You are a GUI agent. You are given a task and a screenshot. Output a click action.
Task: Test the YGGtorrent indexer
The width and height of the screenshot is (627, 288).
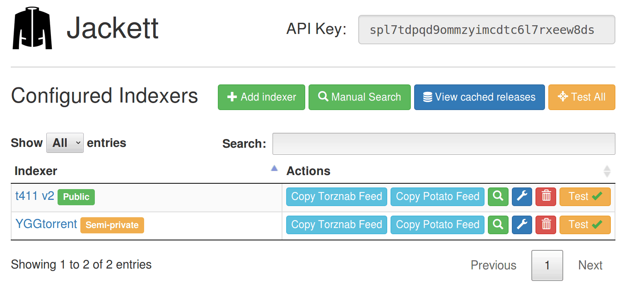tap(585, 225)
